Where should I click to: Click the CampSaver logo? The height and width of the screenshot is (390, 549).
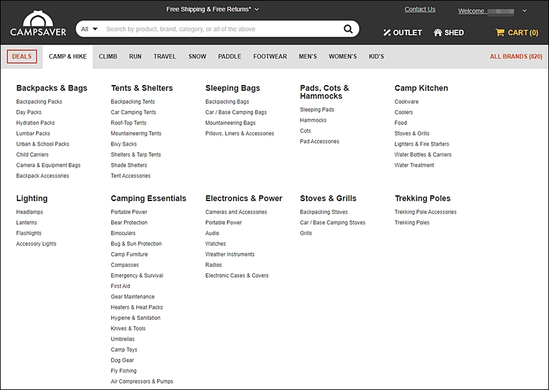click(38, 23)
